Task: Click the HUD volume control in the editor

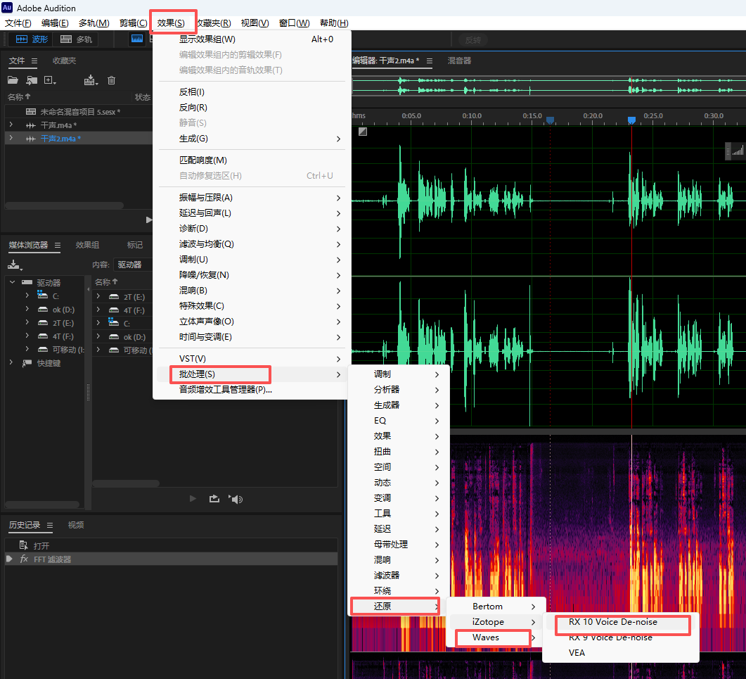Action: pos(736,151)
